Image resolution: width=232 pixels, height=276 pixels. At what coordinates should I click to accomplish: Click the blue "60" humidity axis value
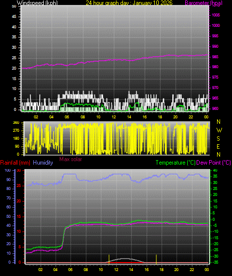point(8,207)
